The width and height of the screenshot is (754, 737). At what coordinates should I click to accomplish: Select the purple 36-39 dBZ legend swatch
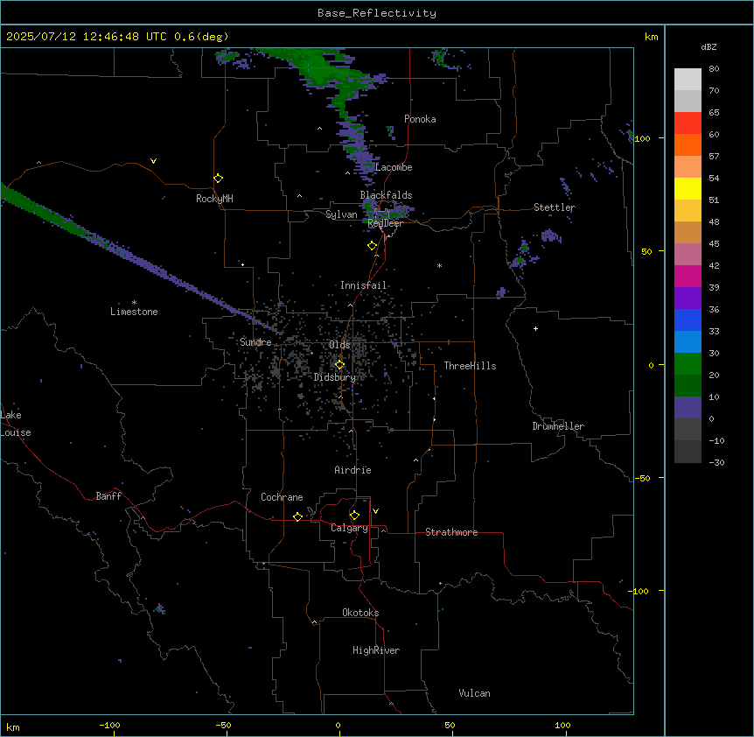click(x=688, y=298)
